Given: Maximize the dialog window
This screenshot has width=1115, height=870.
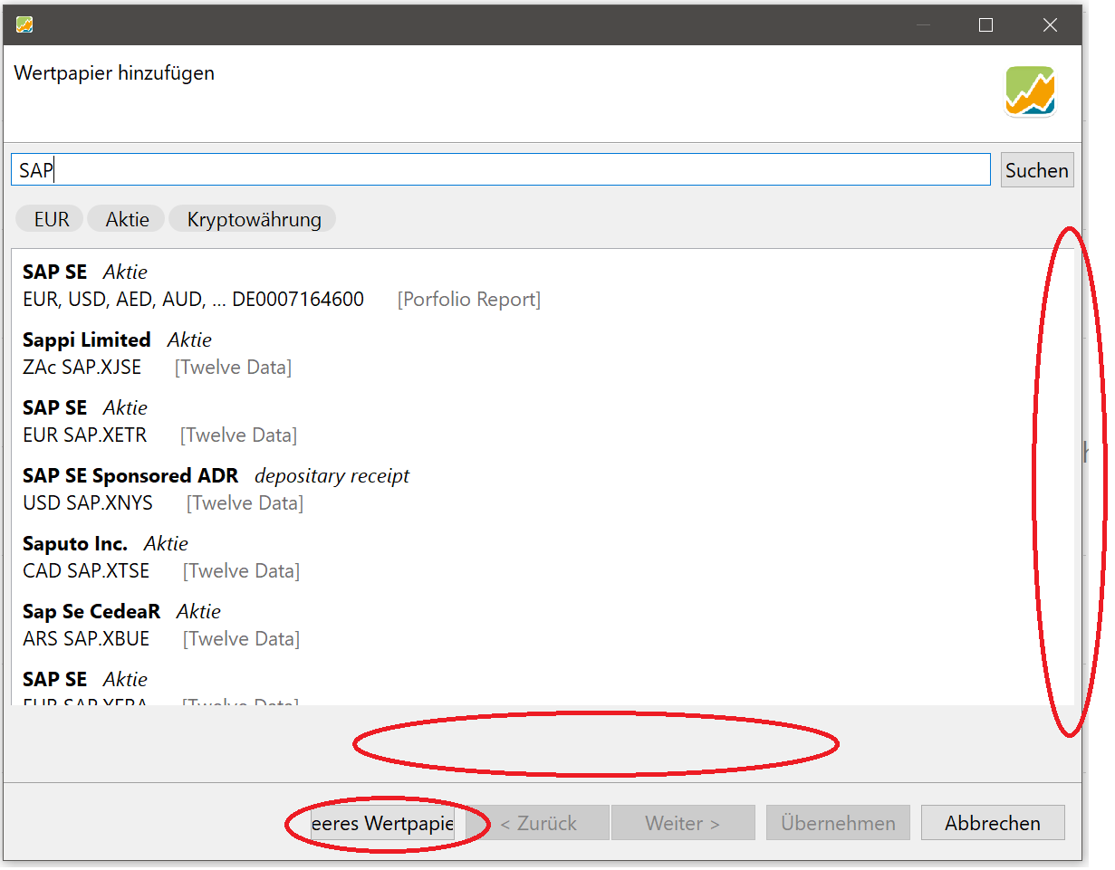Looking at the screenshot, I should (x=986, y=24).
